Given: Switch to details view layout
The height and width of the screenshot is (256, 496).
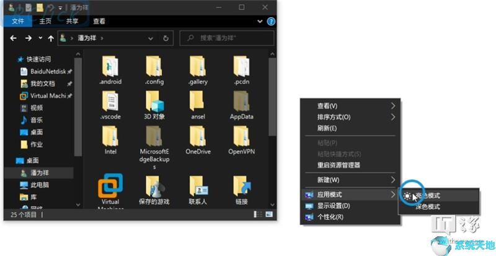Looking at the screenshot, I should [258, 215].
